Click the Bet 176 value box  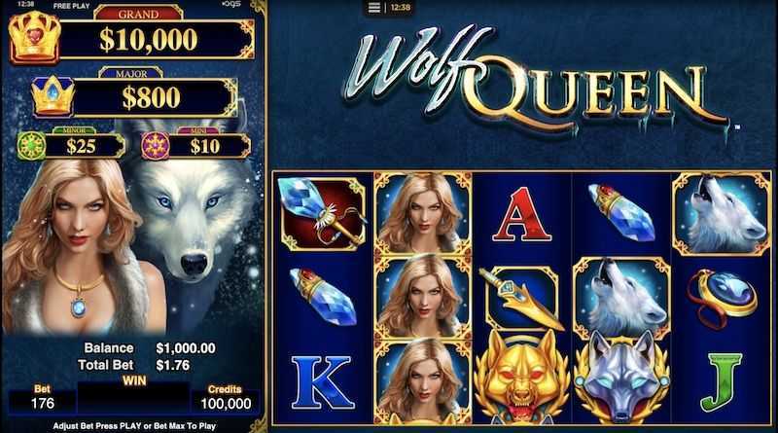42,403
